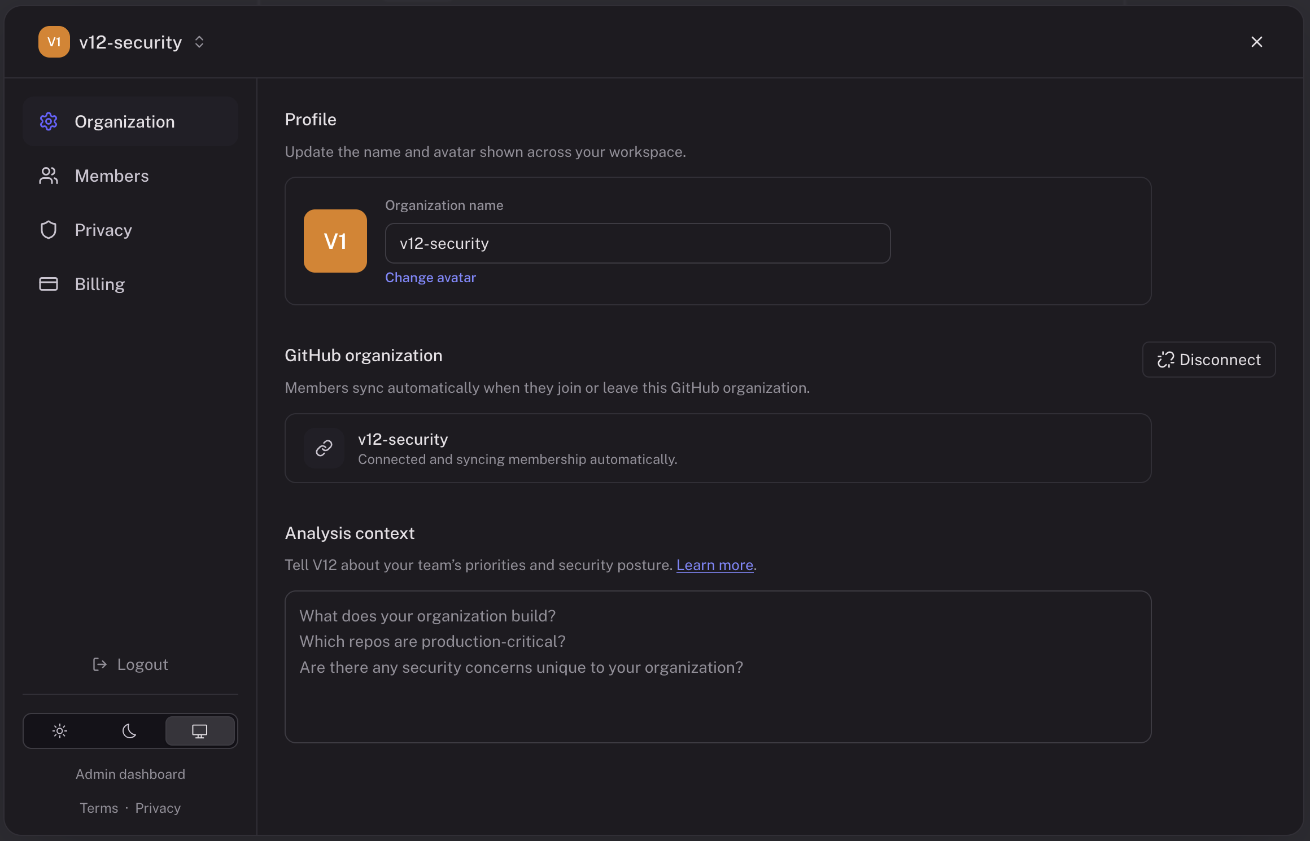Click the Billing card icon
This screenshot has width=1310, height=841.
(49, 284)
